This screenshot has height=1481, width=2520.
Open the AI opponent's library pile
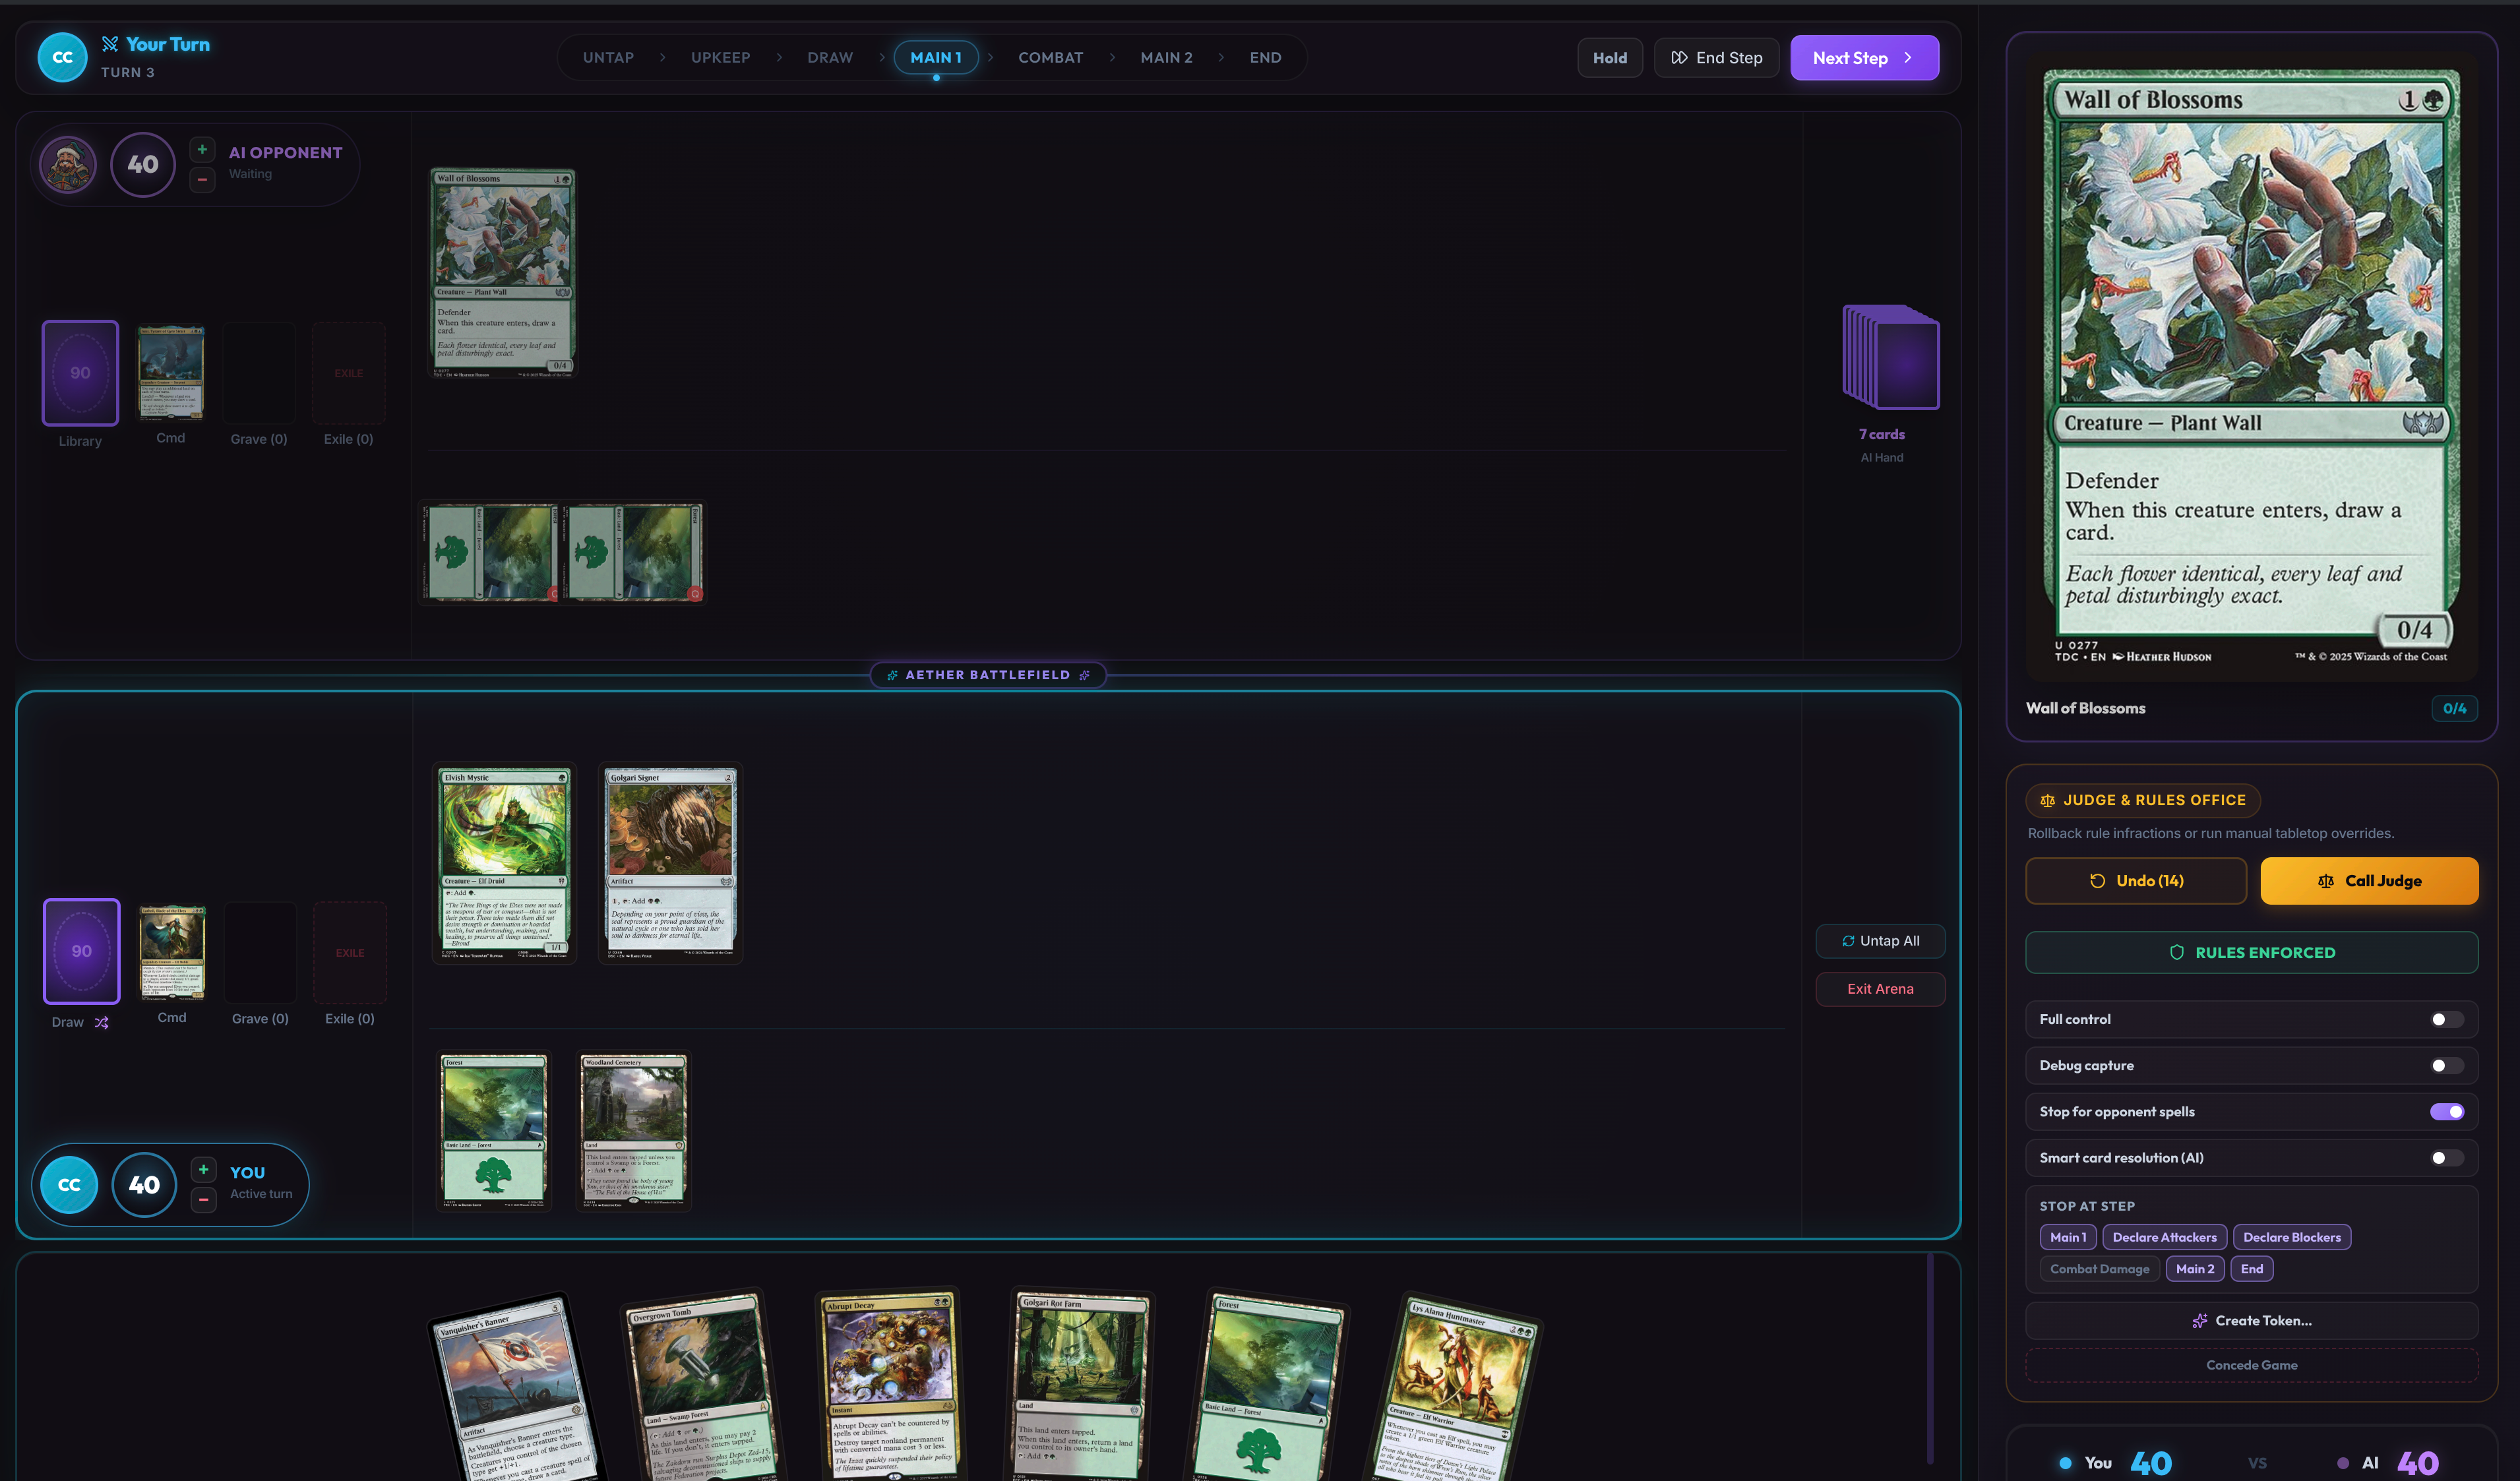tap(80, 372)
